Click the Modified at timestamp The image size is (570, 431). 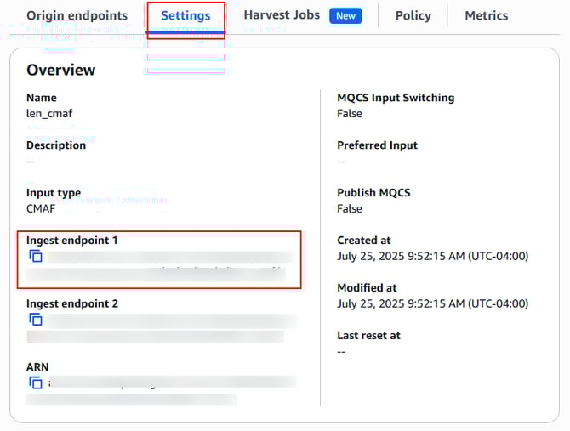[x=432, y=303]
